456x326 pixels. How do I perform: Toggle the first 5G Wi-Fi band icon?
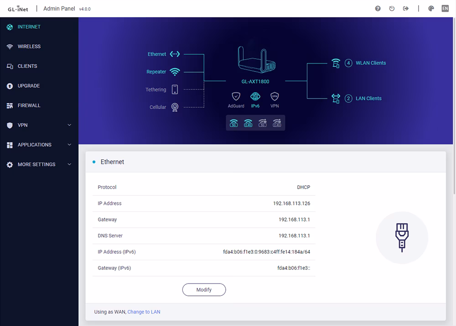(x=234, y=123)
